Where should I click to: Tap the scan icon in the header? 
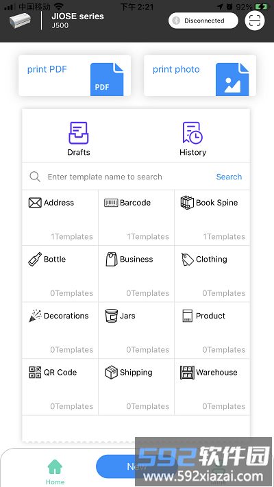coord(255,21)
